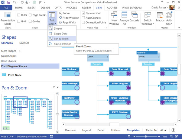Open the Add-Ons dropdown

(x=169, y=18)
